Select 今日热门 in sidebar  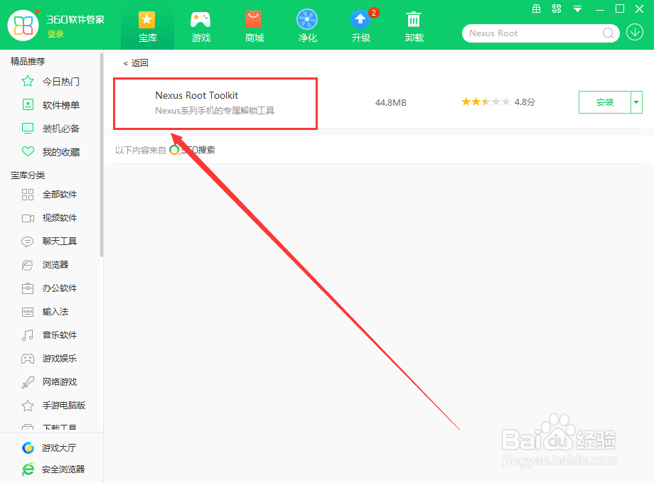[61, 82]
